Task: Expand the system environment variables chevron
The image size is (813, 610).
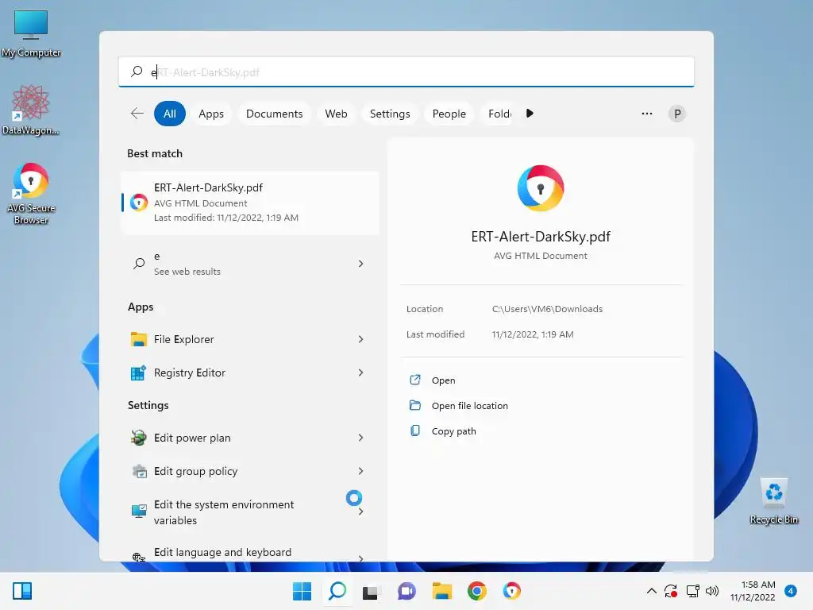Action: pyautogui.click(x=361, y=512)
